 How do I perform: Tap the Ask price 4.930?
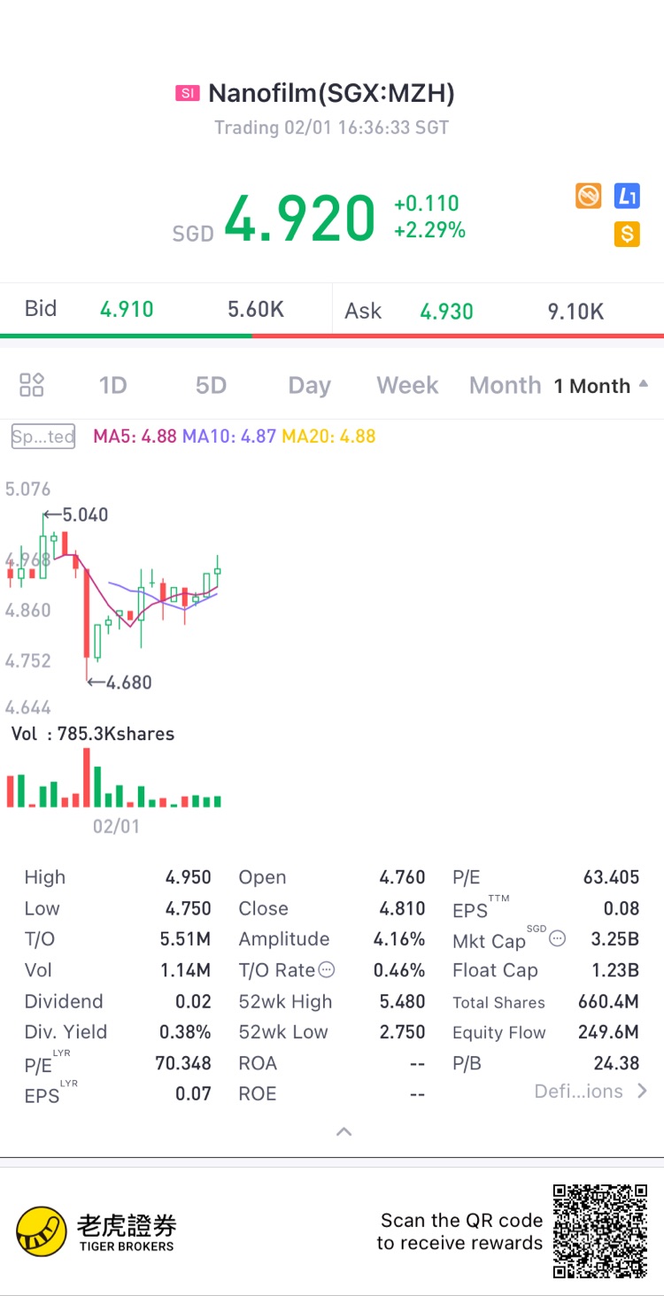tap(446, 311)
